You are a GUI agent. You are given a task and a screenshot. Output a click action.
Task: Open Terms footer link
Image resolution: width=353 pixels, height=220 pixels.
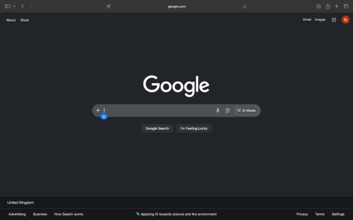[x=320, y=214]
